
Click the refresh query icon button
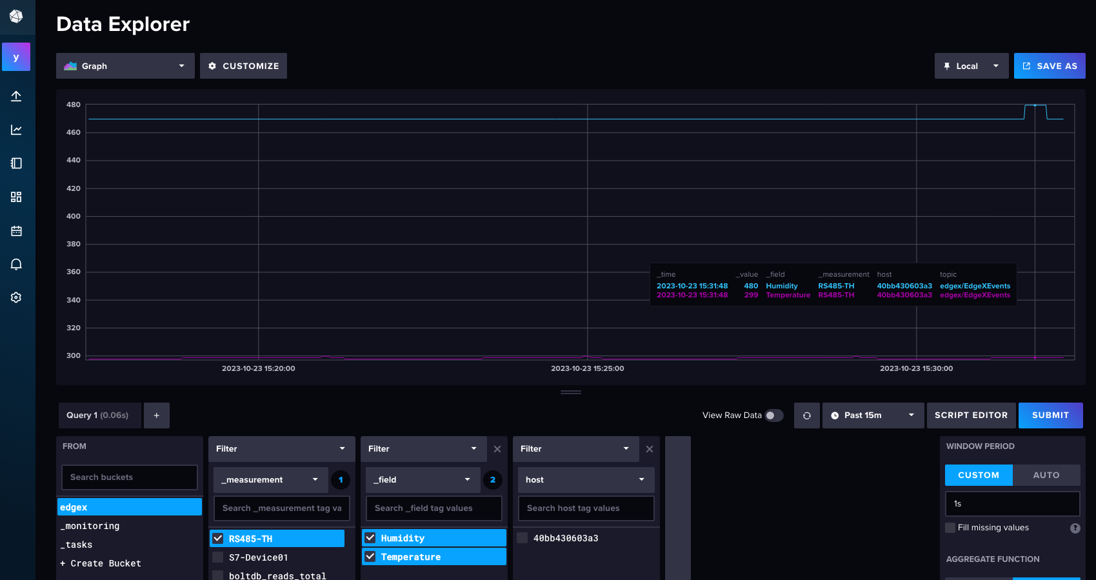[x=806, y=415]
